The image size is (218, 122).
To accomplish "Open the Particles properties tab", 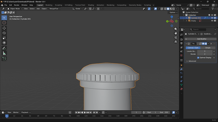I will 181,73.
